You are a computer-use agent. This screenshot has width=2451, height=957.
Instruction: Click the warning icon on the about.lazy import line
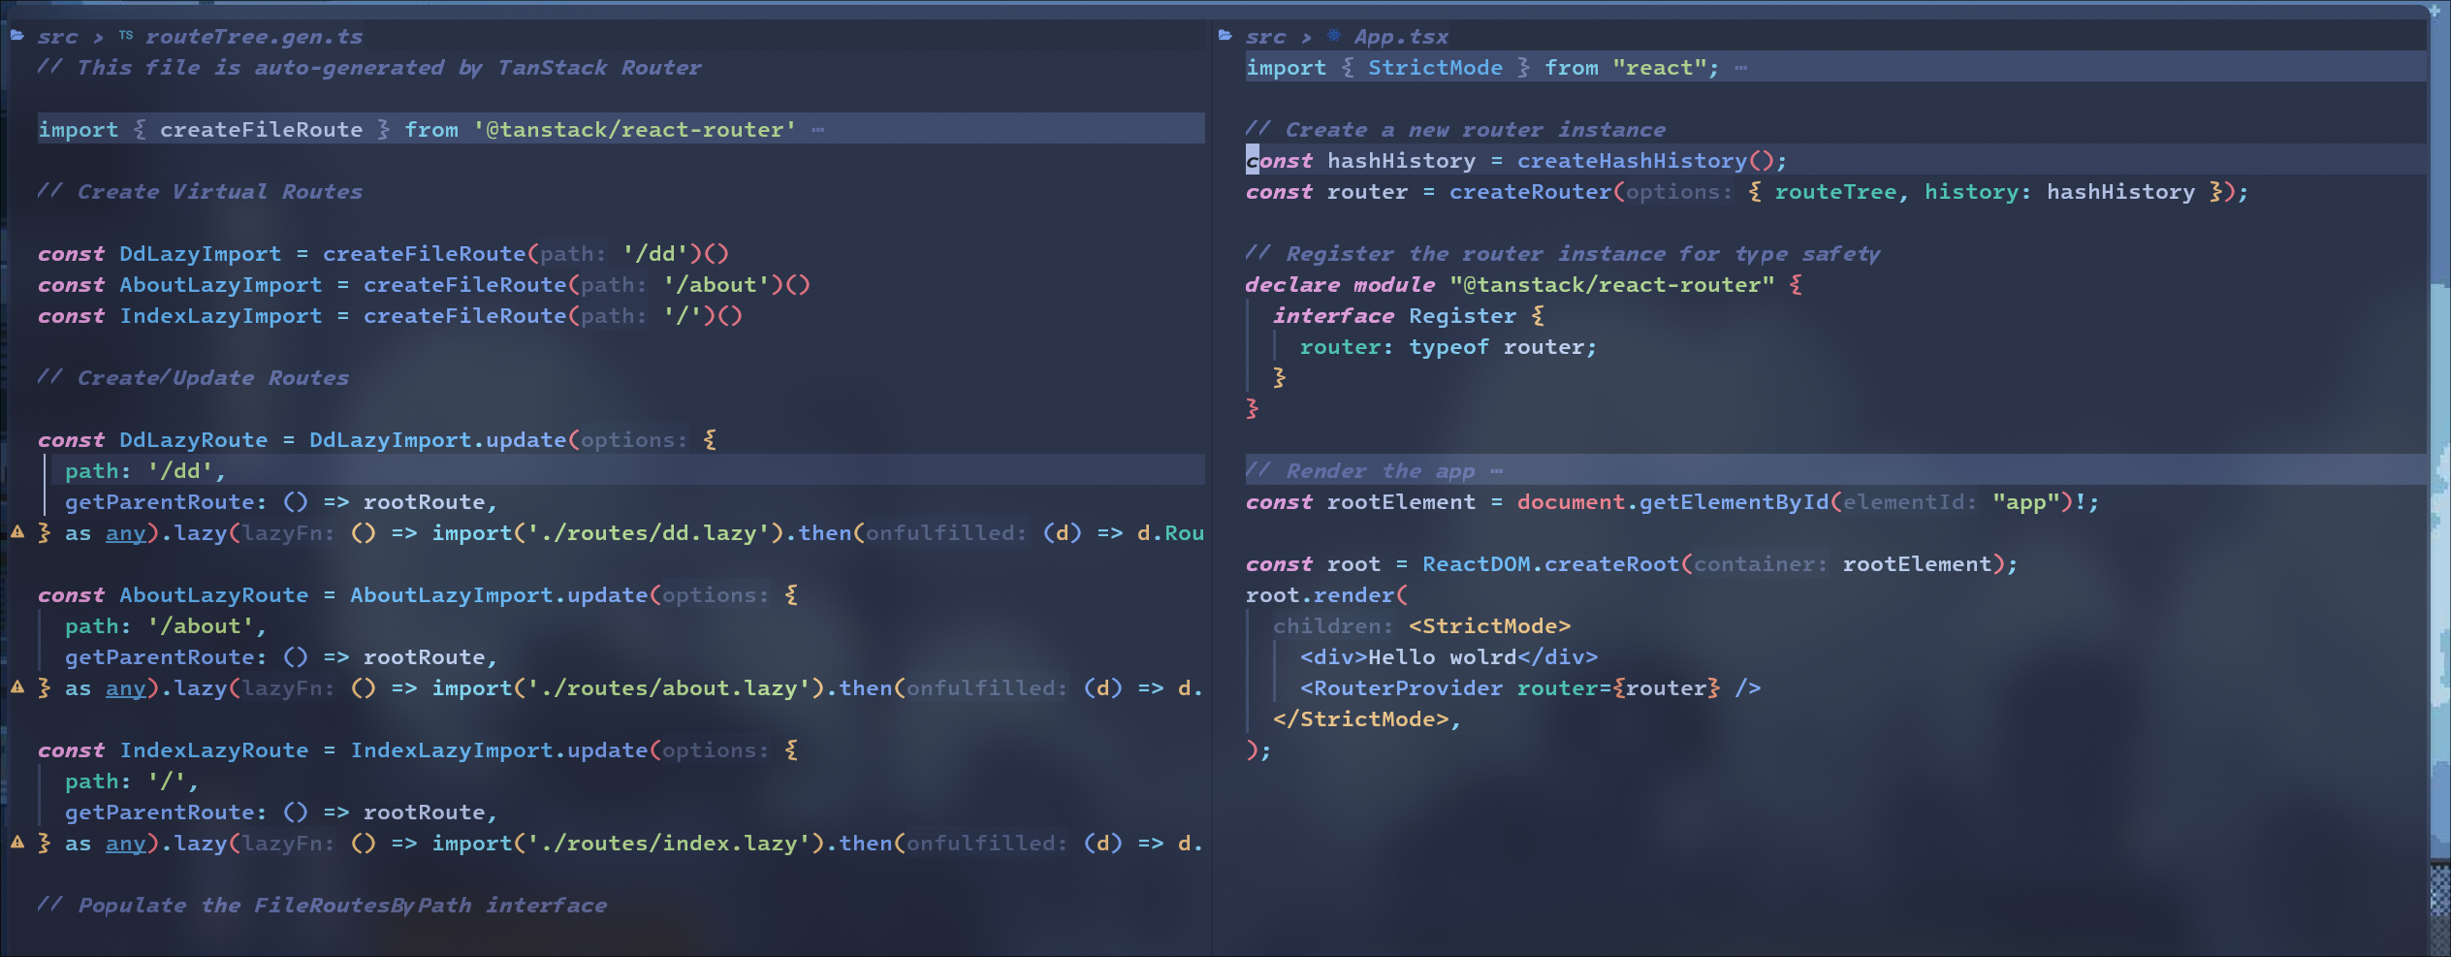coord(17,686)
